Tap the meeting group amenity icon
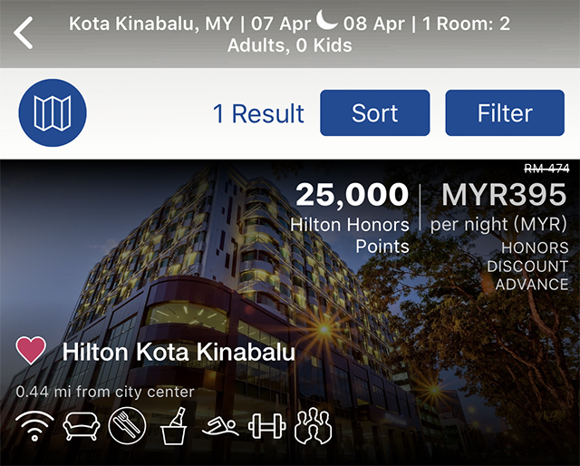Viewport: 580px width, 466px height. [x=313, y=425]
